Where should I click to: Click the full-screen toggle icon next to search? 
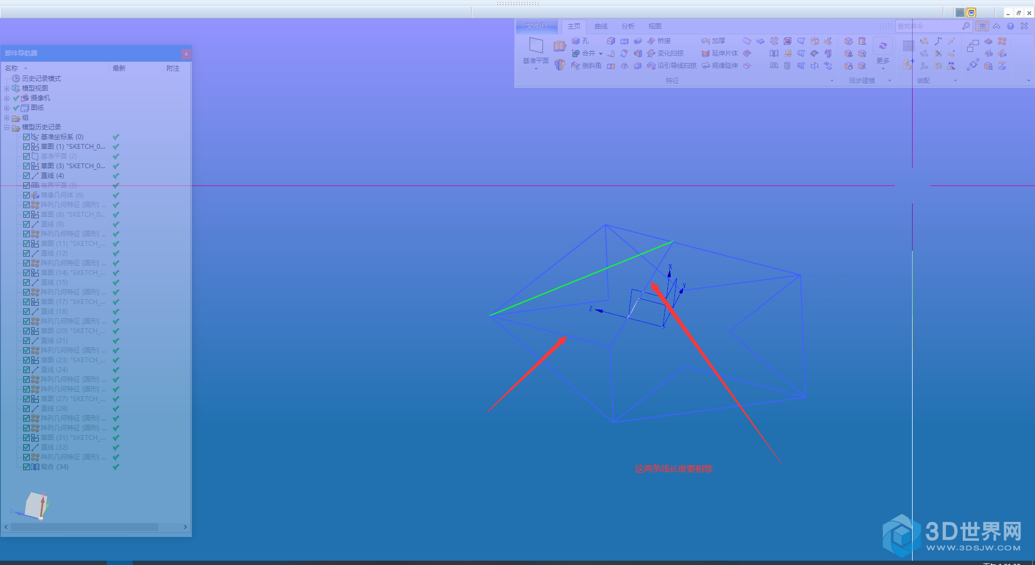[983, 26]
